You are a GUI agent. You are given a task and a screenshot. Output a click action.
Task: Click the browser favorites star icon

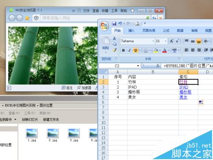(27, 18)
